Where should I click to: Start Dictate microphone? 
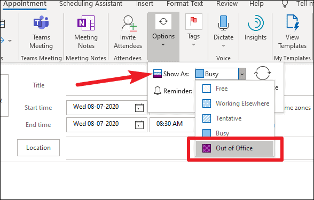(223, 23)
